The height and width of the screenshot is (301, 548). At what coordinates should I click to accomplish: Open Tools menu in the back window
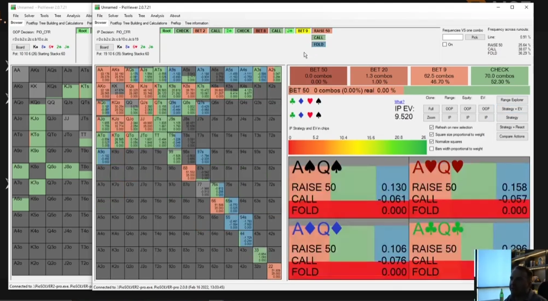point(44,16)
